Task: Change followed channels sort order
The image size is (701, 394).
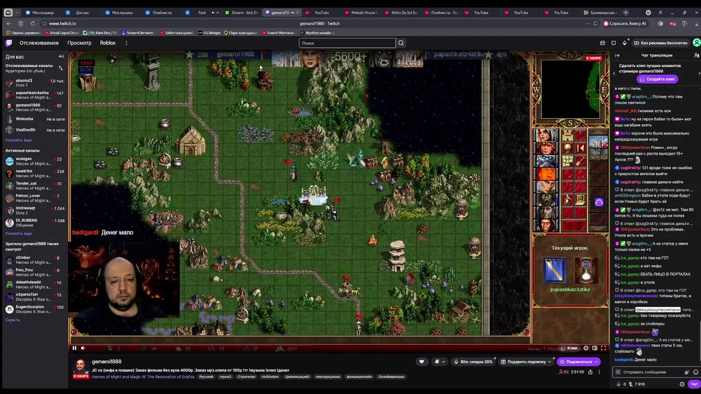Action: [x=61, y=68]
